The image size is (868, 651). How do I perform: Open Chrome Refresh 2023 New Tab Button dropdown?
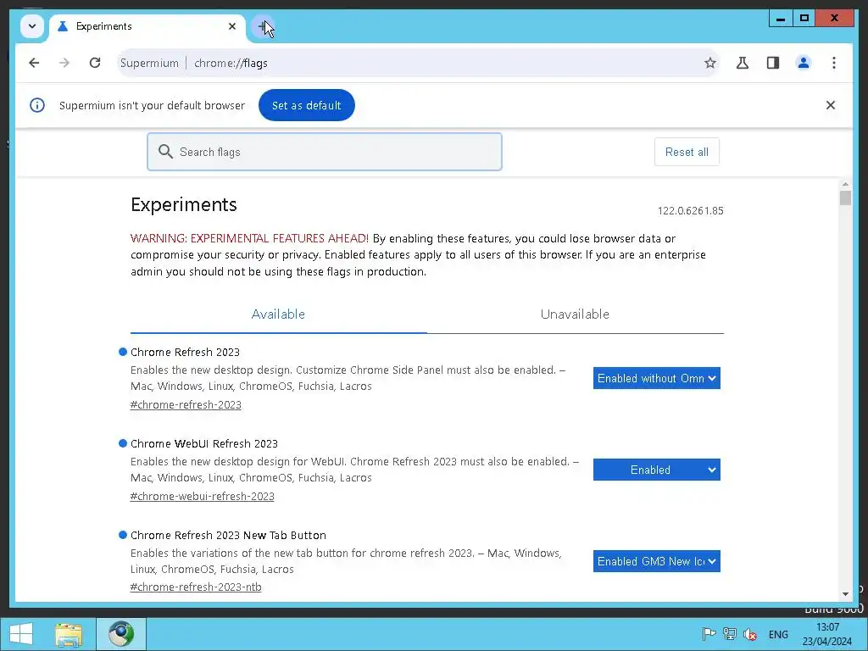point(657,561)
